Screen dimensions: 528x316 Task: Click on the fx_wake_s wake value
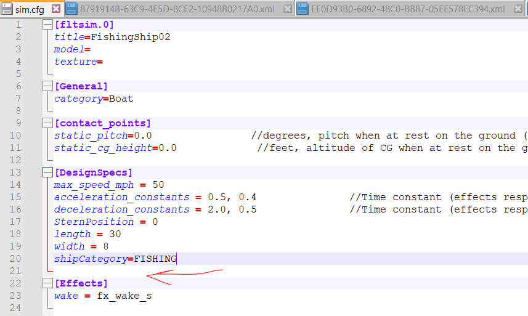tap(124, 296)
